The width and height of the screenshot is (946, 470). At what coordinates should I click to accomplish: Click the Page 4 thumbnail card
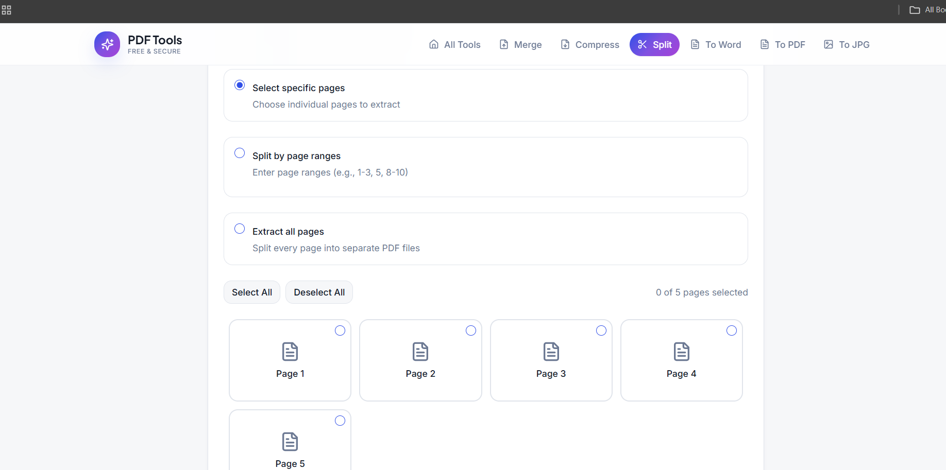681,360
